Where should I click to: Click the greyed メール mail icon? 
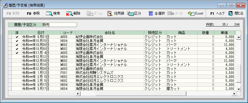pyautogui.click(x=171, y=13)
